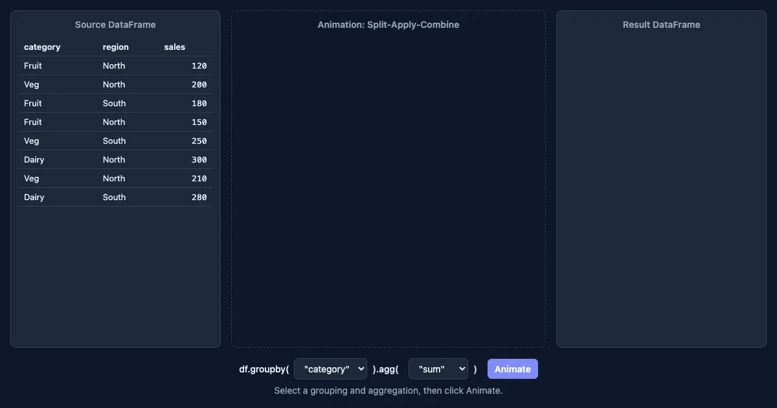Screen dimensions: 777x408
Task: Click Veg in the 210 sales row
Action: (x=32, y=179)
